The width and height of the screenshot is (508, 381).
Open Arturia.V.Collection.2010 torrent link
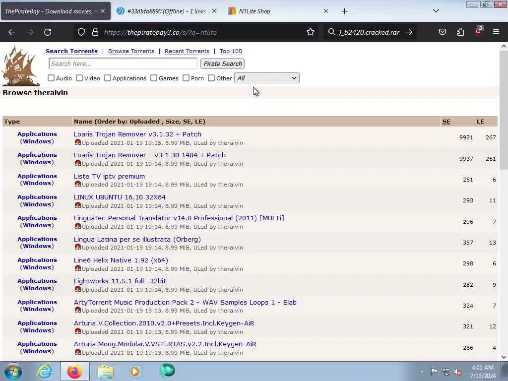164,323
